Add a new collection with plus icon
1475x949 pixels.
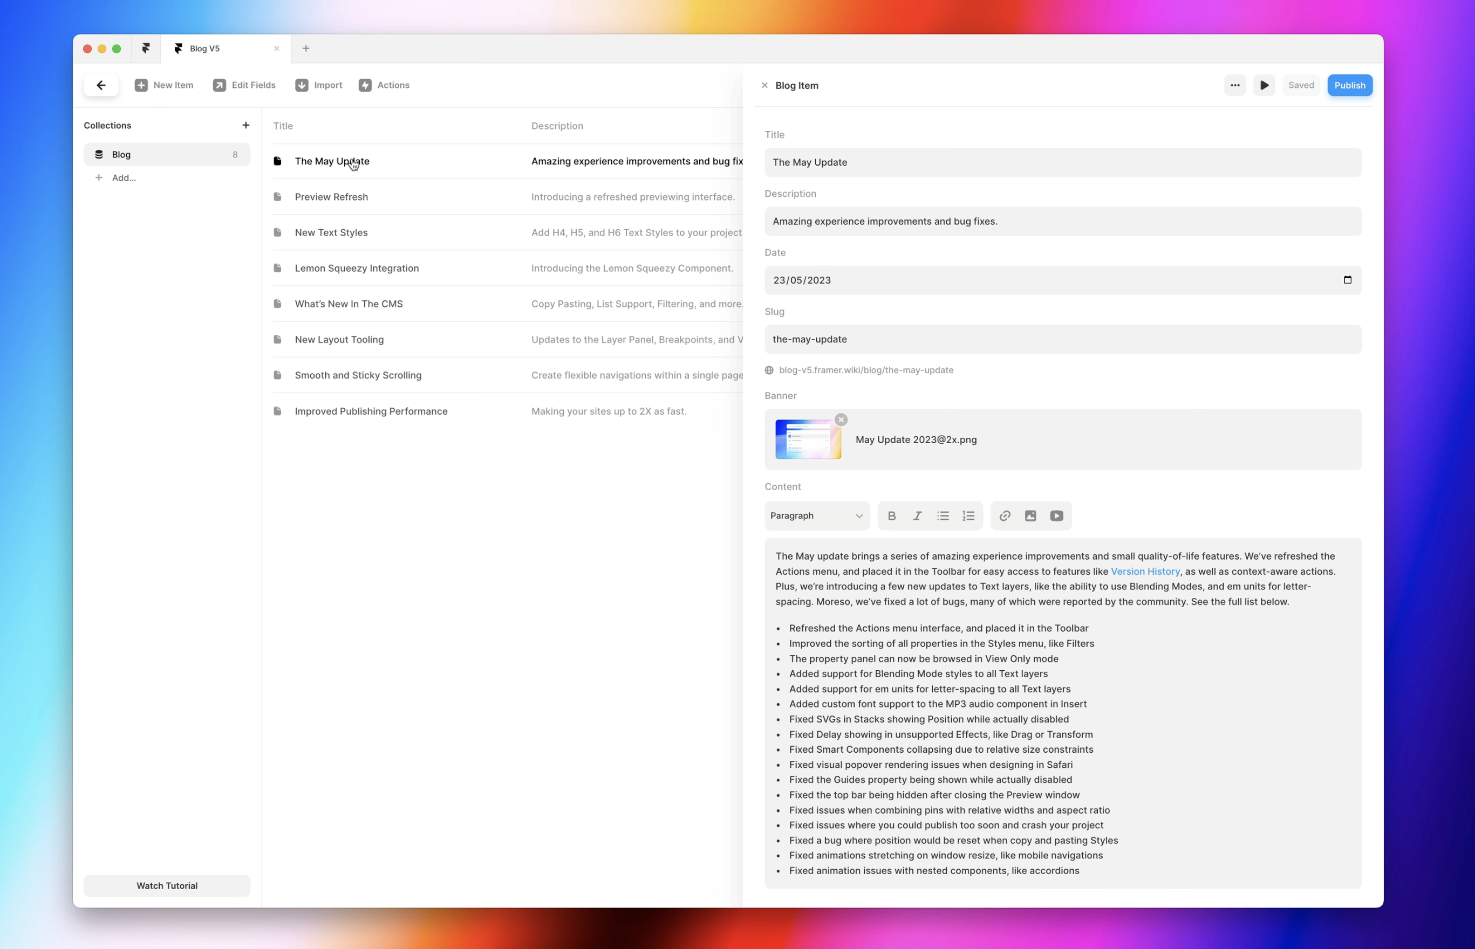point(246,125)
